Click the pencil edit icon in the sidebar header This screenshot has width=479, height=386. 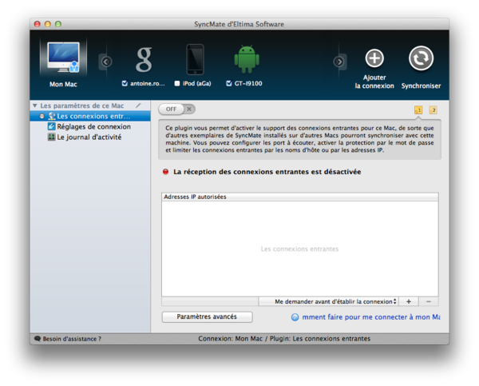138,105
